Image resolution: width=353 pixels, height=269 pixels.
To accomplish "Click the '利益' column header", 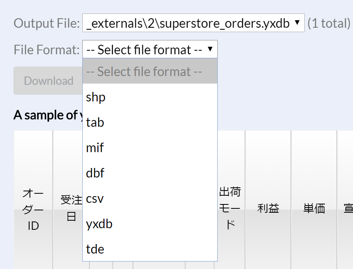I will pyautogui.click(x=268, y=208).
